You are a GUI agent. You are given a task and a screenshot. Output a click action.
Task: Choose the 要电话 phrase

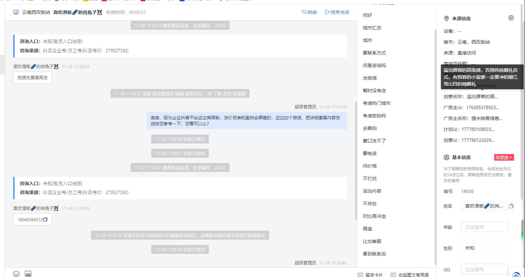pos(370,153)
